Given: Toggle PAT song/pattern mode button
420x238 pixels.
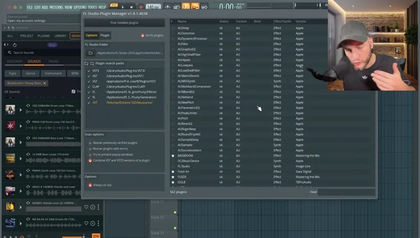Looking at the screenshot, I should 114,5.
